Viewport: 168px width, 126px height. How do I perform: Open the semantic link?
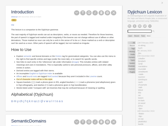pos(27,56)
